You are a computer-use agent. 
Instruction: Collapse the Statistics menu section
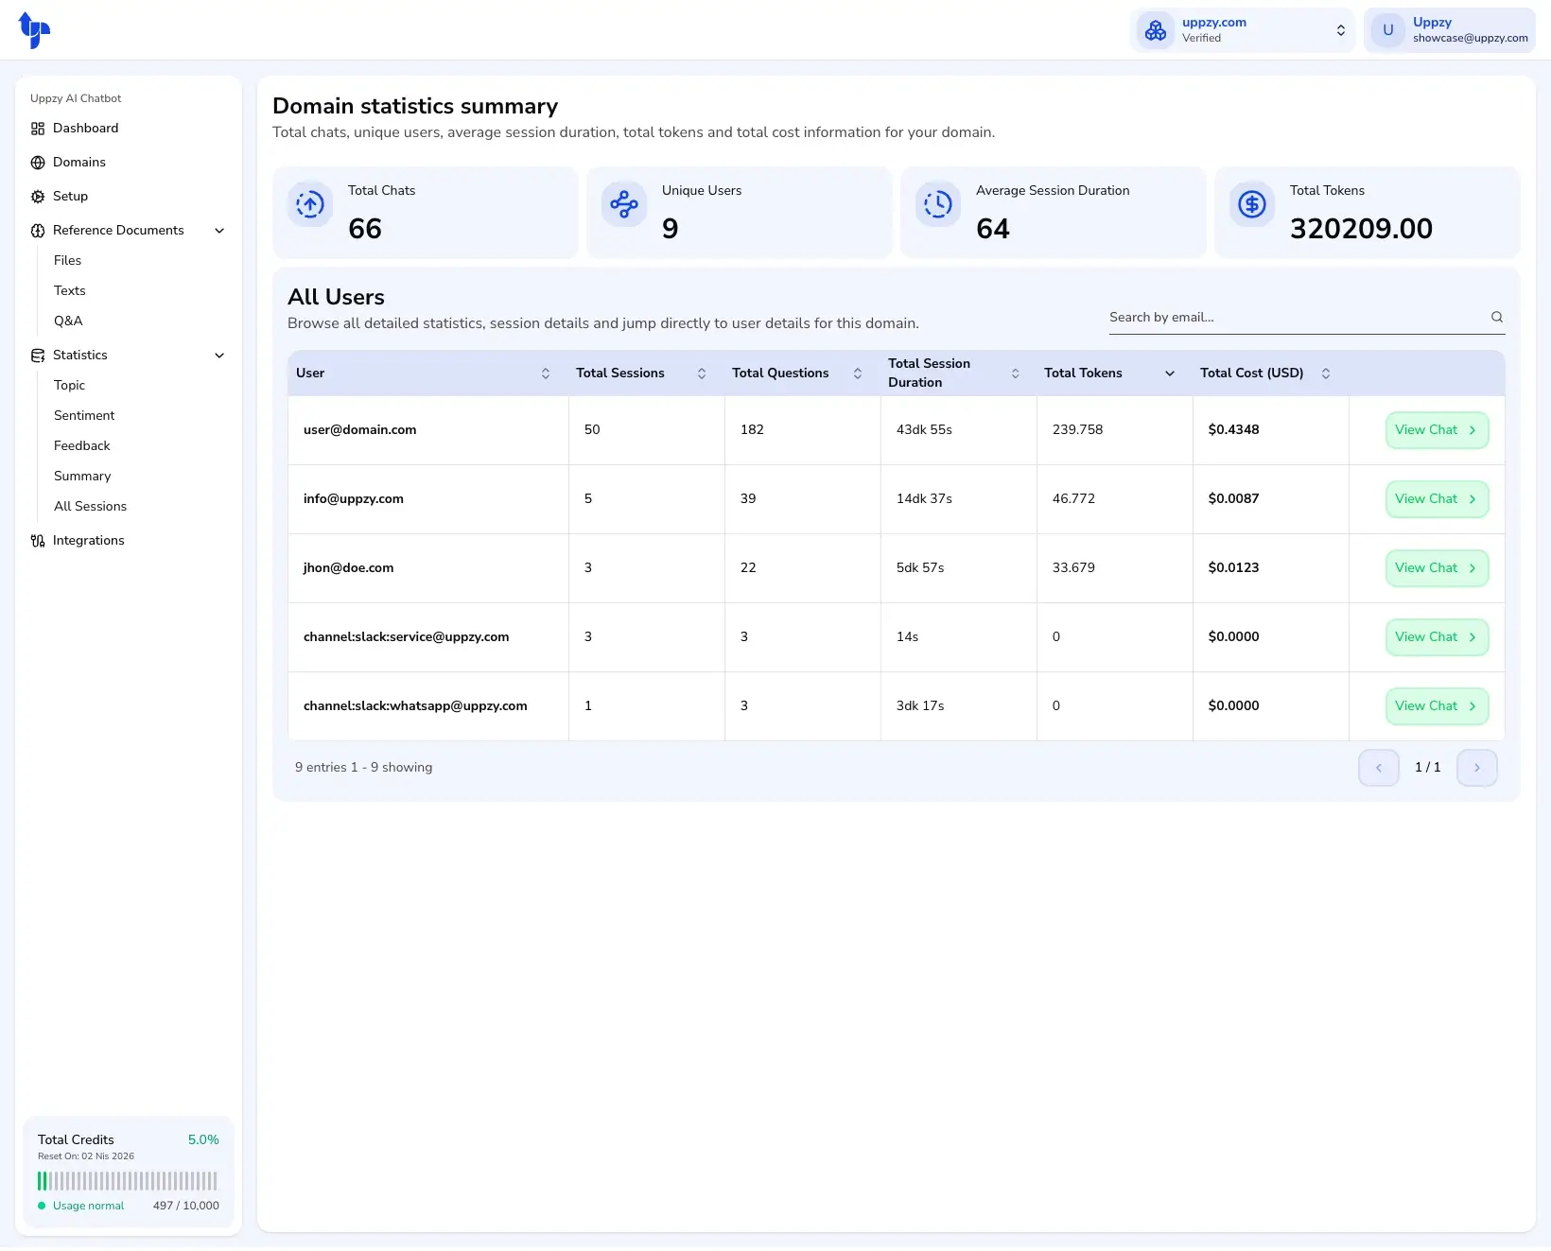pos(219,356)
